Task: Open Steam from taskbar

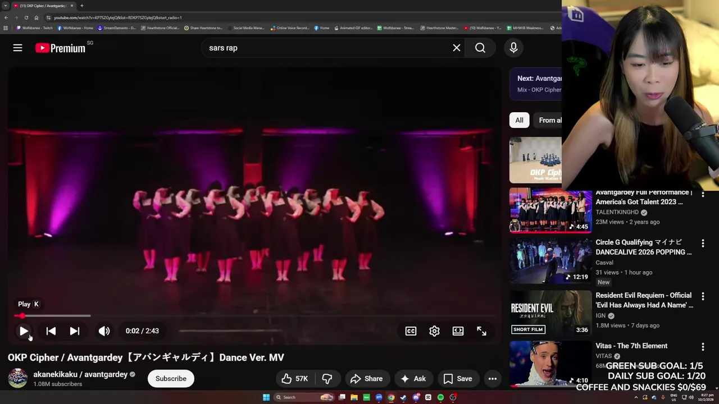Action: coord(403,397)
